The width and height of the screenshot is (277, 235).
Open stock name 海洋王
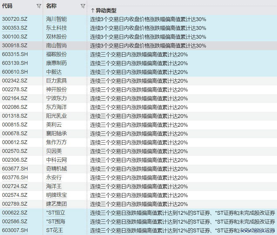coord(54,186)
